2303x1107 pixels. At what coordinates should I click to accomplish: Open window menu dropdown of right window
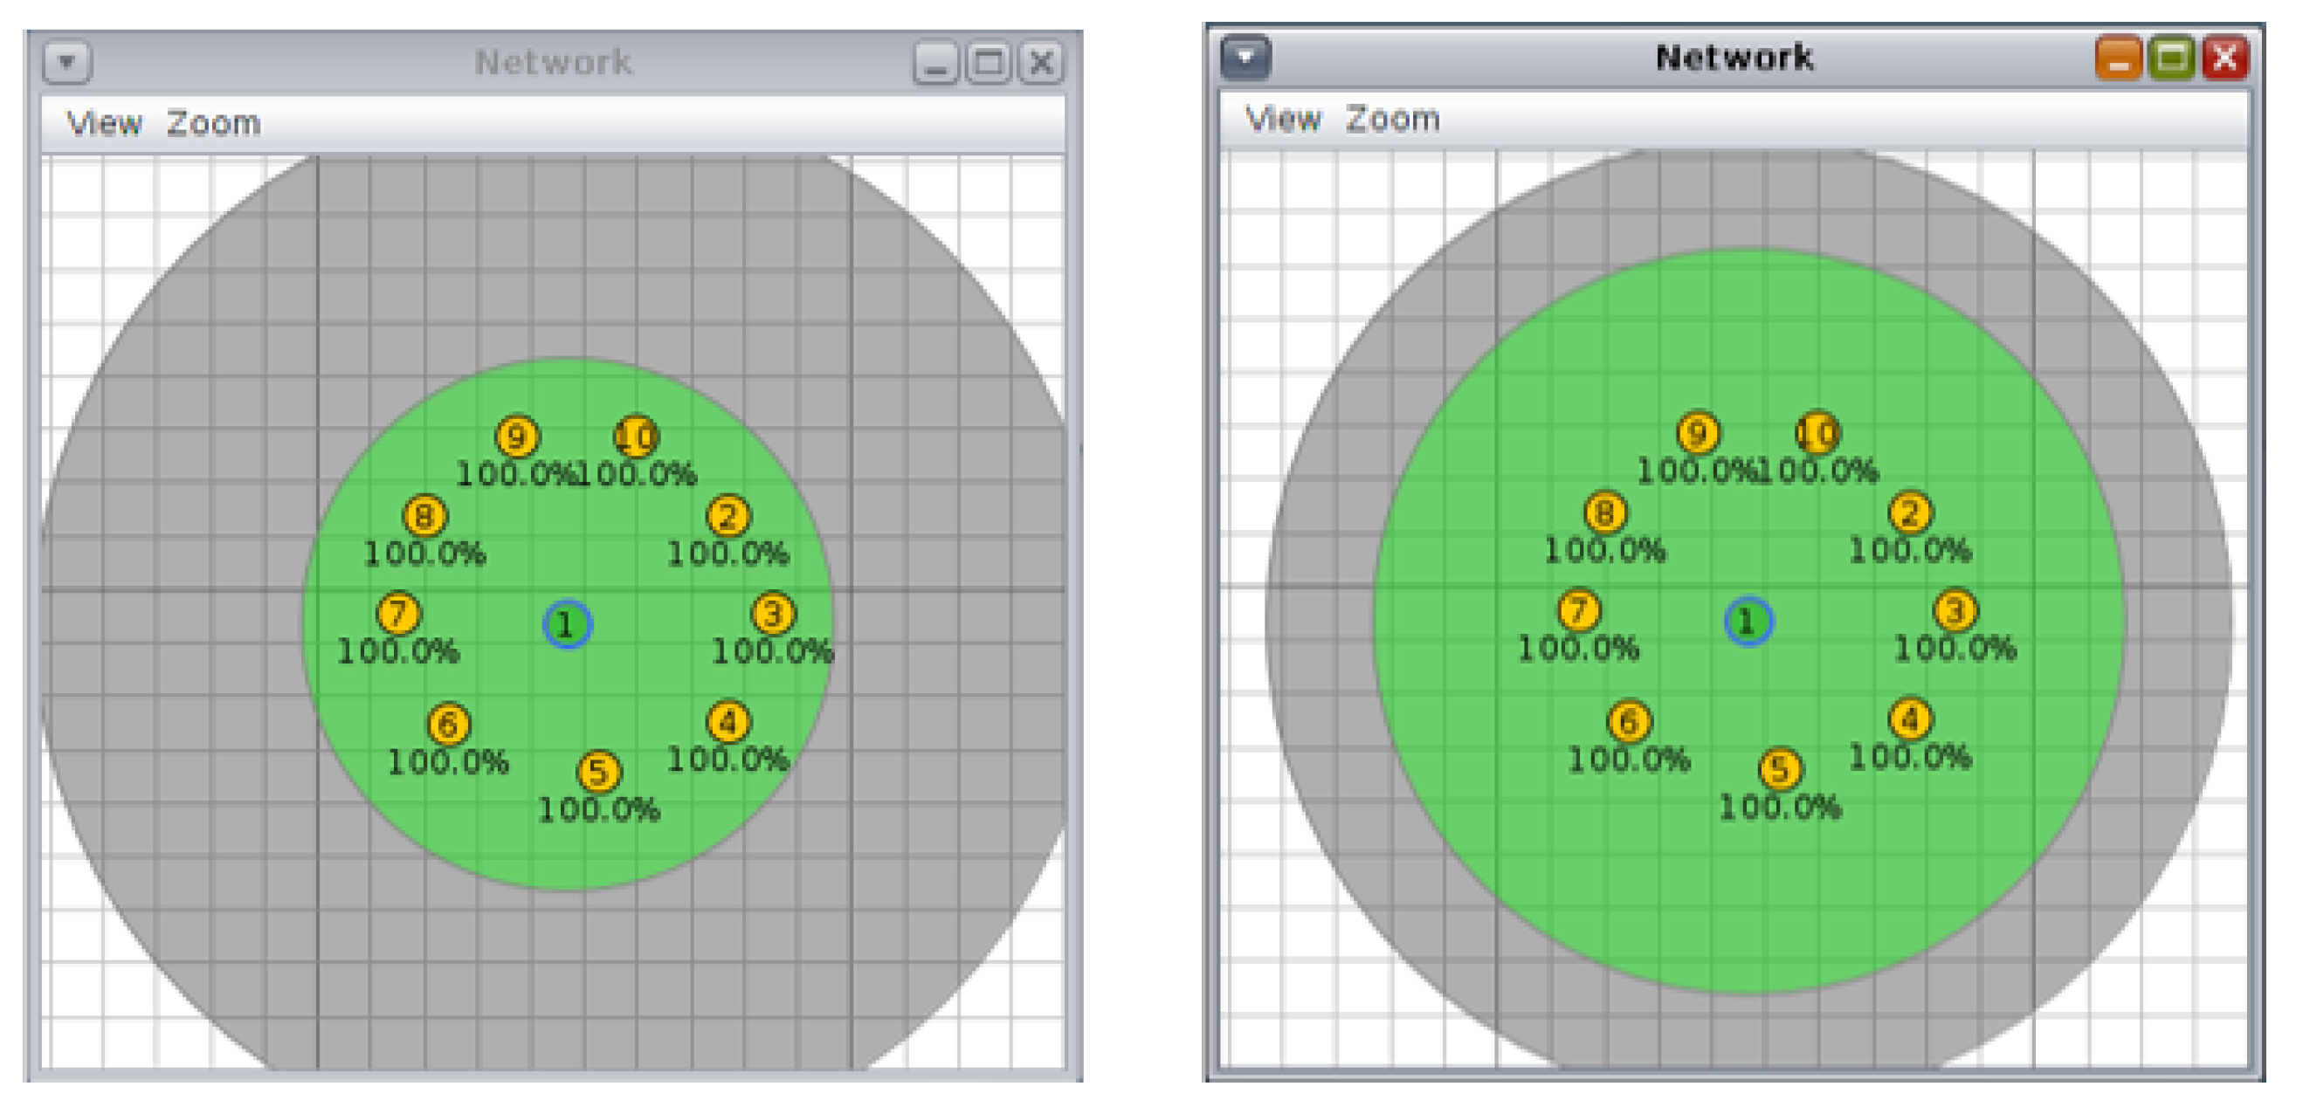click(1245, 58)
